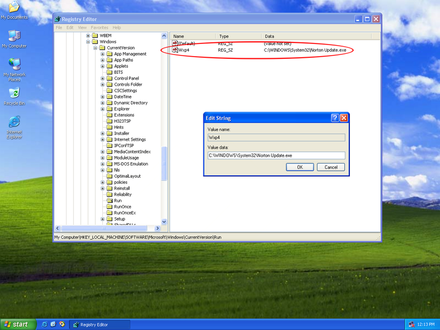Click the Wxp4 string value icon
Viewport: 440px width, 330px height.
(175, 50)
